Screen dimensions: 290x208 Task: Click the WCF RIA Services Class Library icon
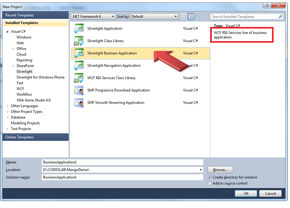pos(78,78)
